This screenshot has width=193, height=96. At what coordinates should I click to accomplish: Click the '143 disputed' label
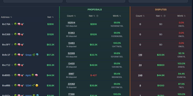(x=71, y=57)
